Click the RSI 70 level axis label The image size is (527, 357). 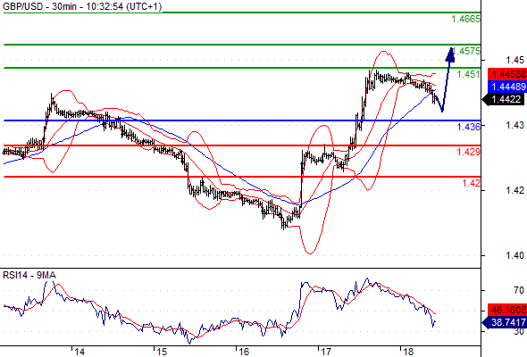point(519,290)
